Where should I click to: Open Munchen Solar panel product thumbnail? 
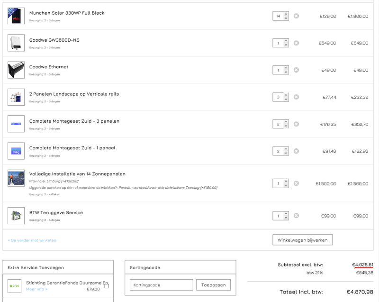coord(16,16)
